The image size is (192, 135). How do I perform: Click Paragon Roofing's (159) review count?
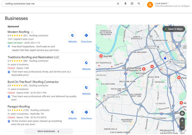pos(26,110)
